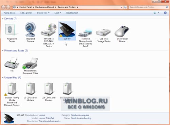Go to Control Panel breadcrumb
The image size is (170, 125).
coord(26,7)
